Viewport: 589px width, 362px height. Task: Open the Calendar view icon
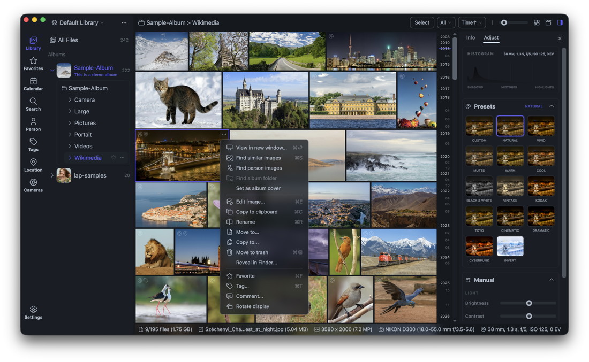coord(33,84)
